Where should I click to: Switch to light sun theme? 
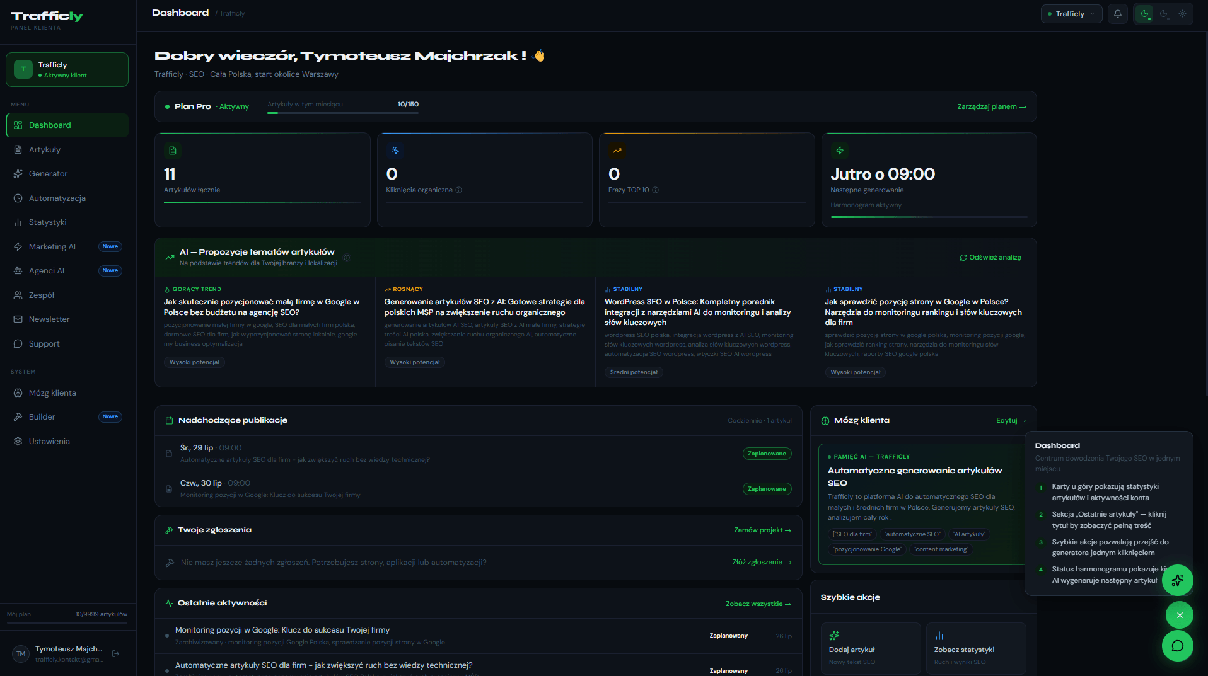click(1182, 14)
